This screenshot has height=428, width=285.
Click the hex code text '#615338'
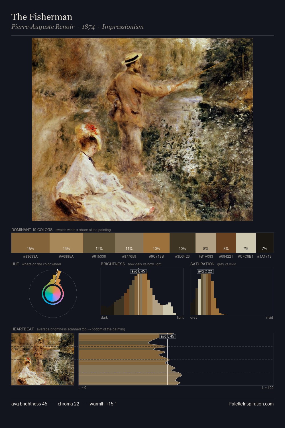point(99,256)
